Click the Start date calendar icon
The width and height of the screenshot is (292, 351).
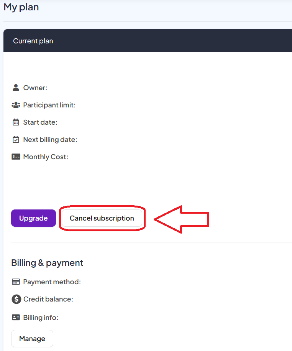pyautogui.click(x=16, y=122)
